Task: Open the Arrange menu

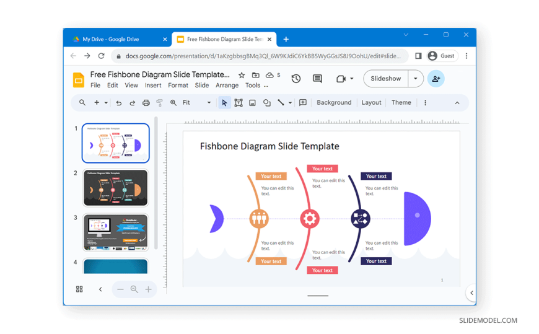Action: pos(227,86)
